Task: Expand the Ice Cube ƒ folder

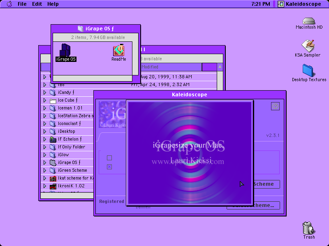Action: [45, 100]
